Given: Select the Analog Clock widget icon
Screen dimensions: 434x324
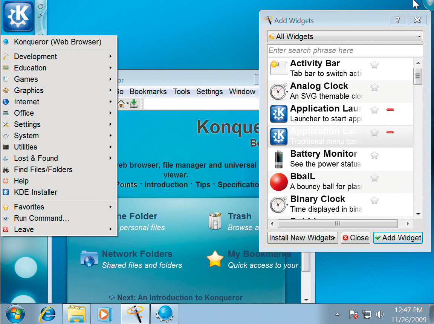Looking at the screenshot, I should [x=278, y=91].
